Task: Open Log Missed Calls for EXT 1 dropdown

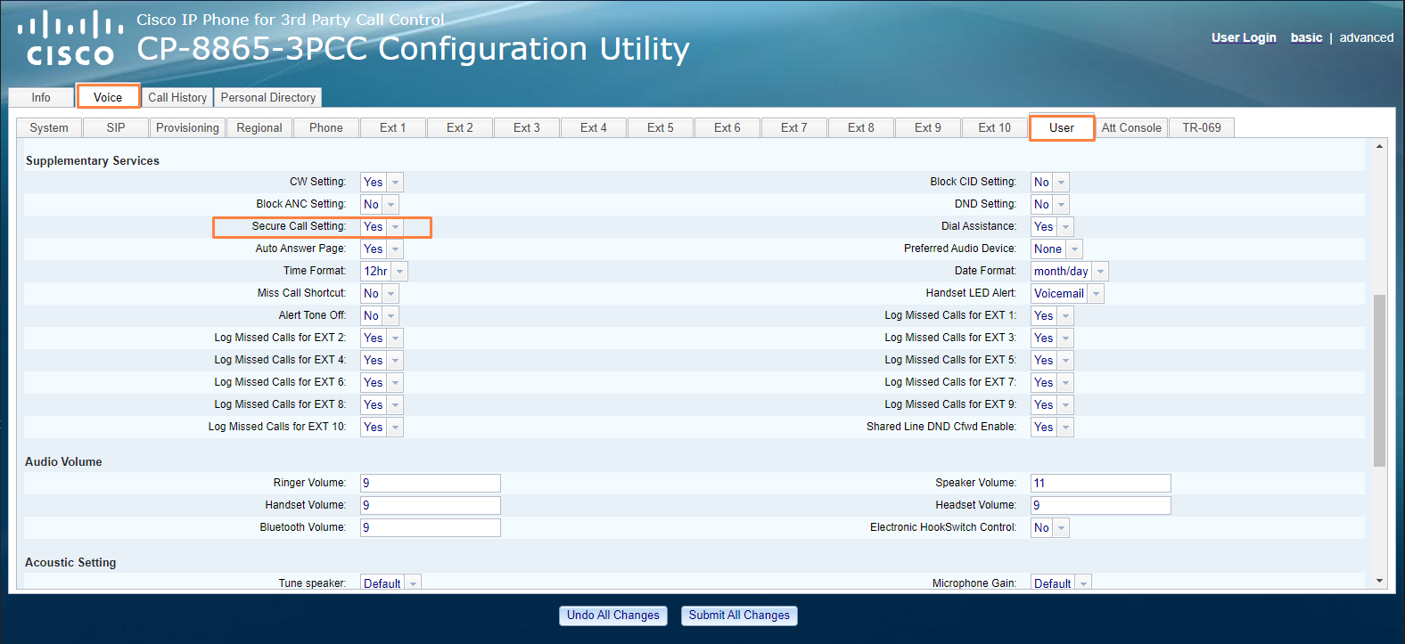Action: (1052, 316)
